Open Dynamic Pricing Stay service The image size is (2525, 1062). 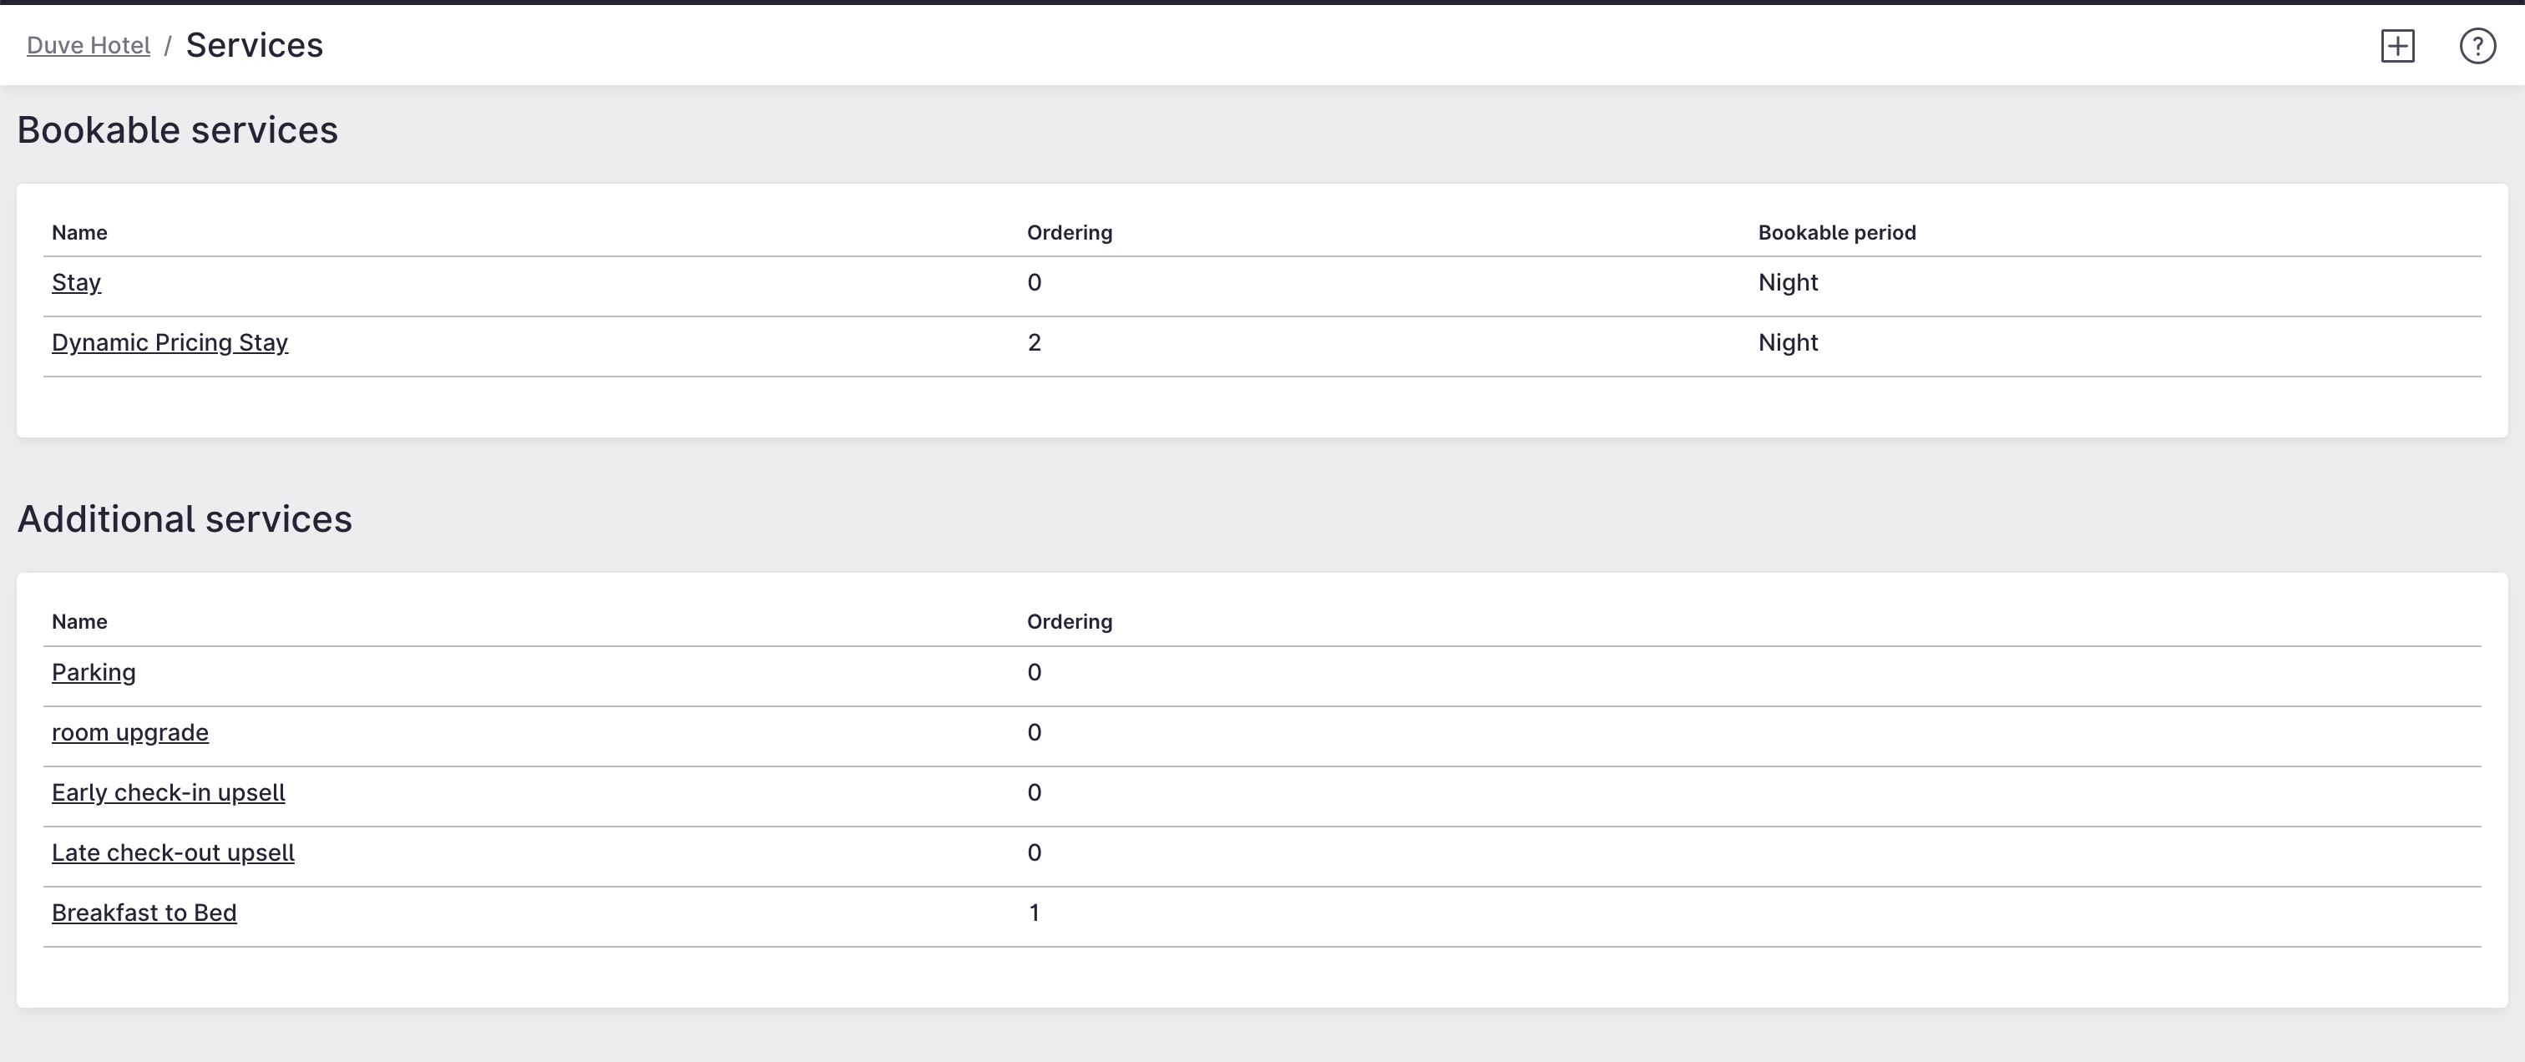click(x=170, y=342)
